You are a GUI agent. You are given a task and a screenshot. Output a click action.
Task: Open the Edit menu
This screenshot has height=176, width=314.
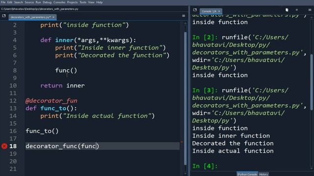click(10, 2)
